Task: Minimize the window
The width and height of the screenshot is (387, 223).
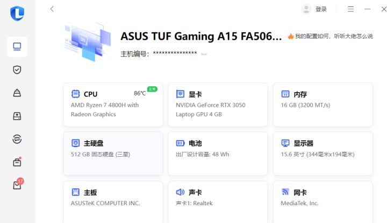Action: pos(367,9)
